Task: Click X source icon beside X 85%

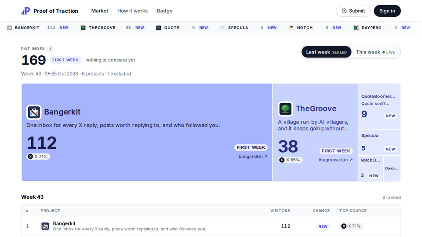Action: [x=282, y=160]
